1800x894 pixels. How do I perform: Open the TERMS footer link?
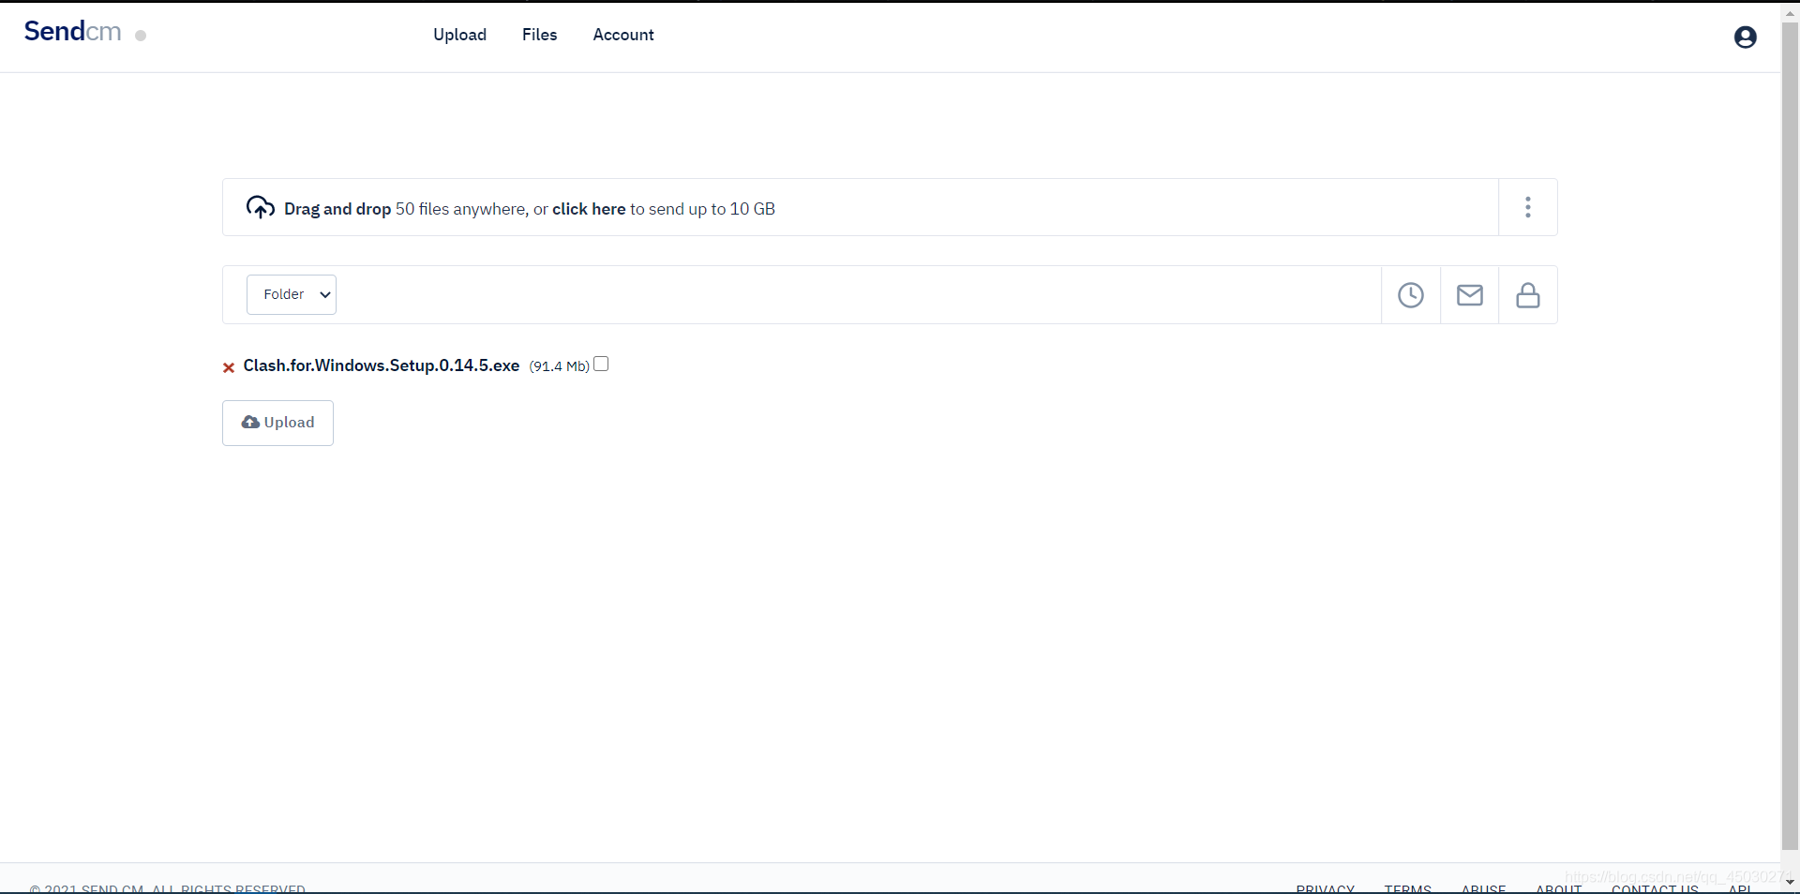point(1408,888)
